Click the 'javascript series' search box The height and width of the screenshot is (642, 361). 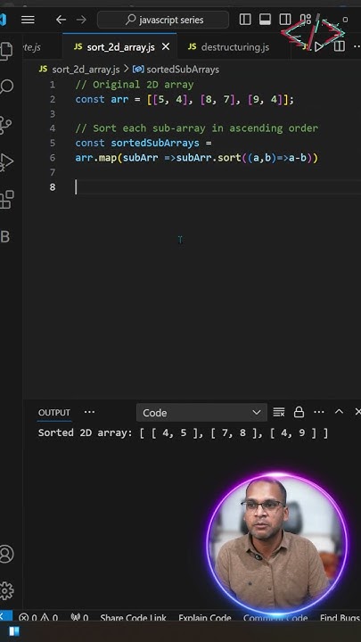[x=163, y=20]
